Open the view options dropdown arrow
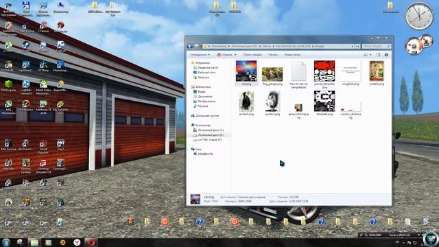The width and height of the screenshot is (439, 247). [370, 55]
